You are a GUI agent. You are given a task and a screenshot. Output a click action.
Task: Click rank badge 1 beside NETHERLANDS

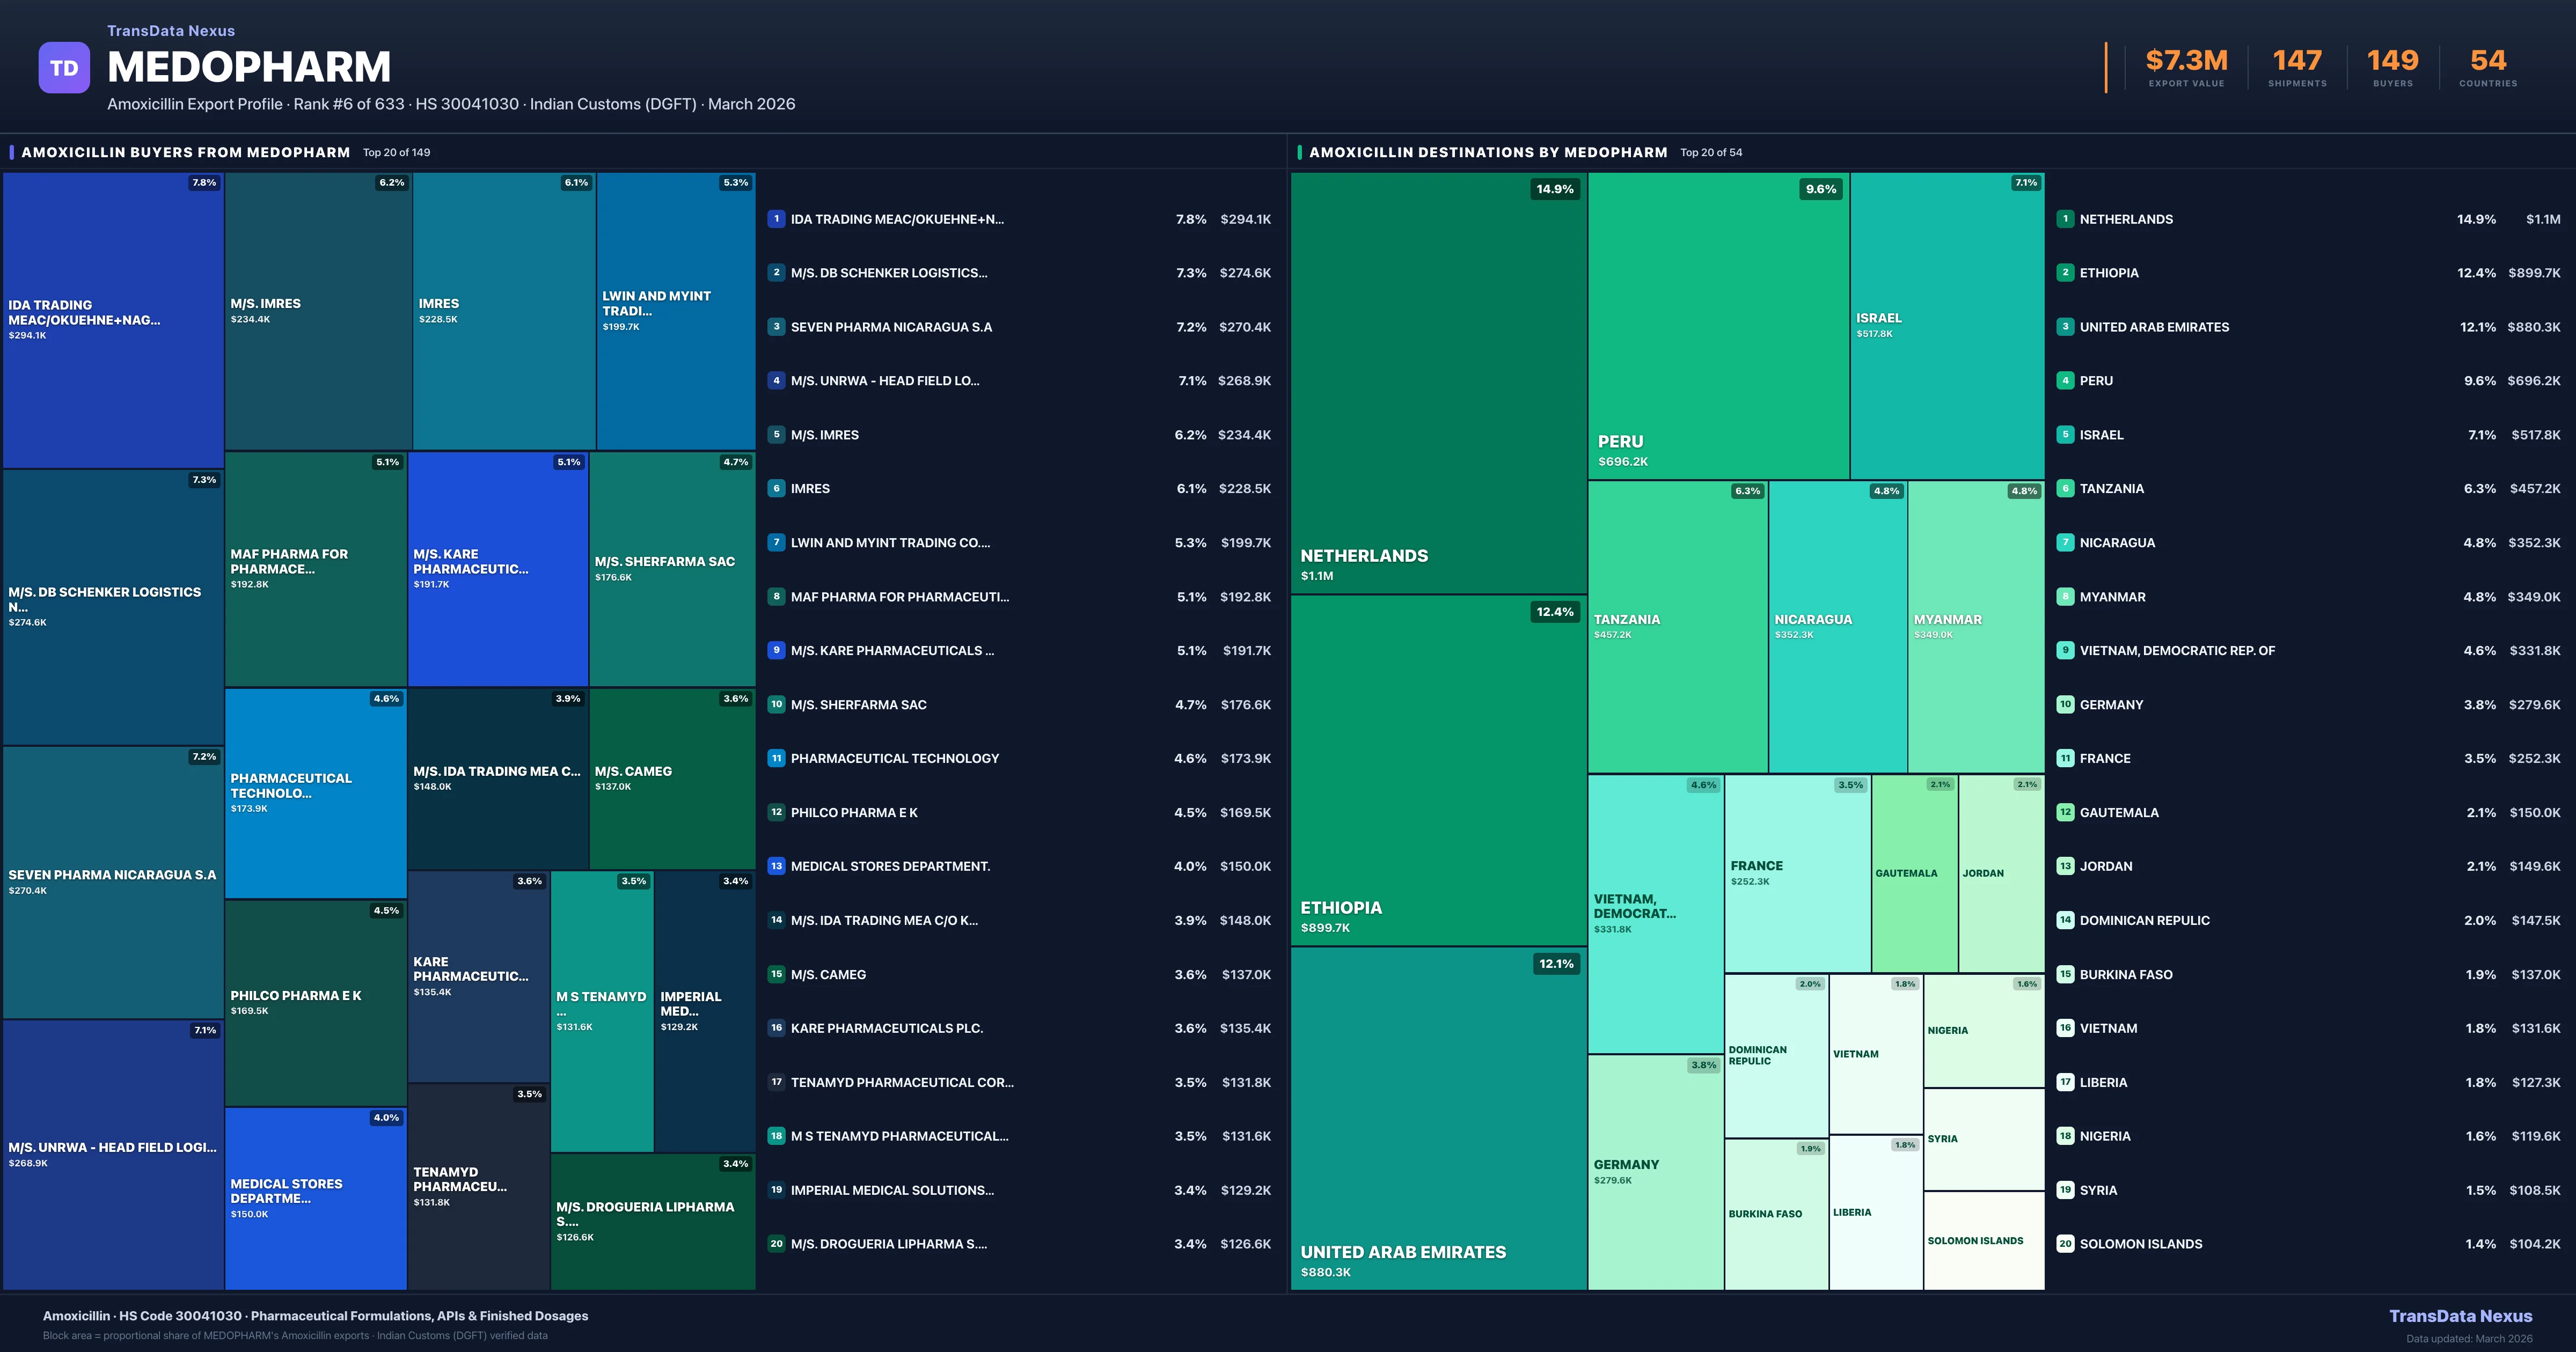click(x=2065, y=219)
